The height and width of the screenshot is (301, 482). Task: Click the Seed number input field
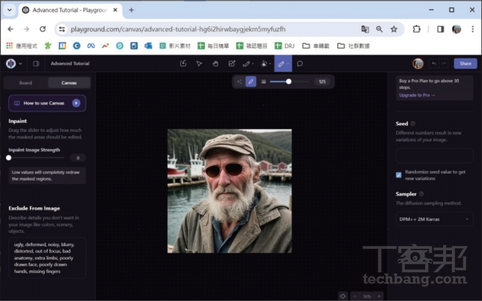tap(434, 156)
